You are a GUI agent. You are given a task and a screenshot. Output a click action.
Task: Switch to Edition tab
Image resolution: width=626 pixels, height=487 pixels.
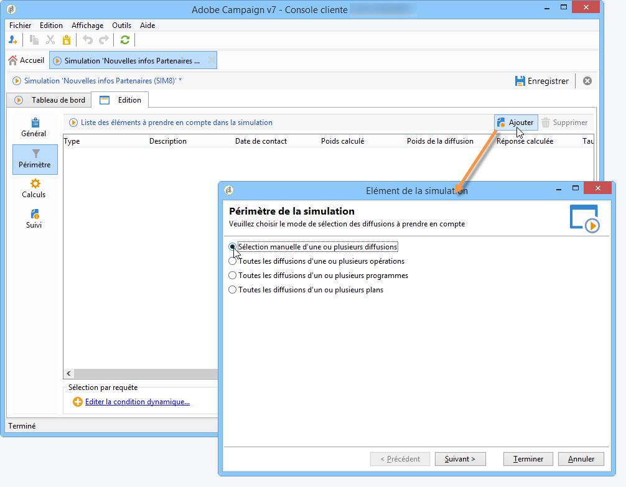click(120, 100)
